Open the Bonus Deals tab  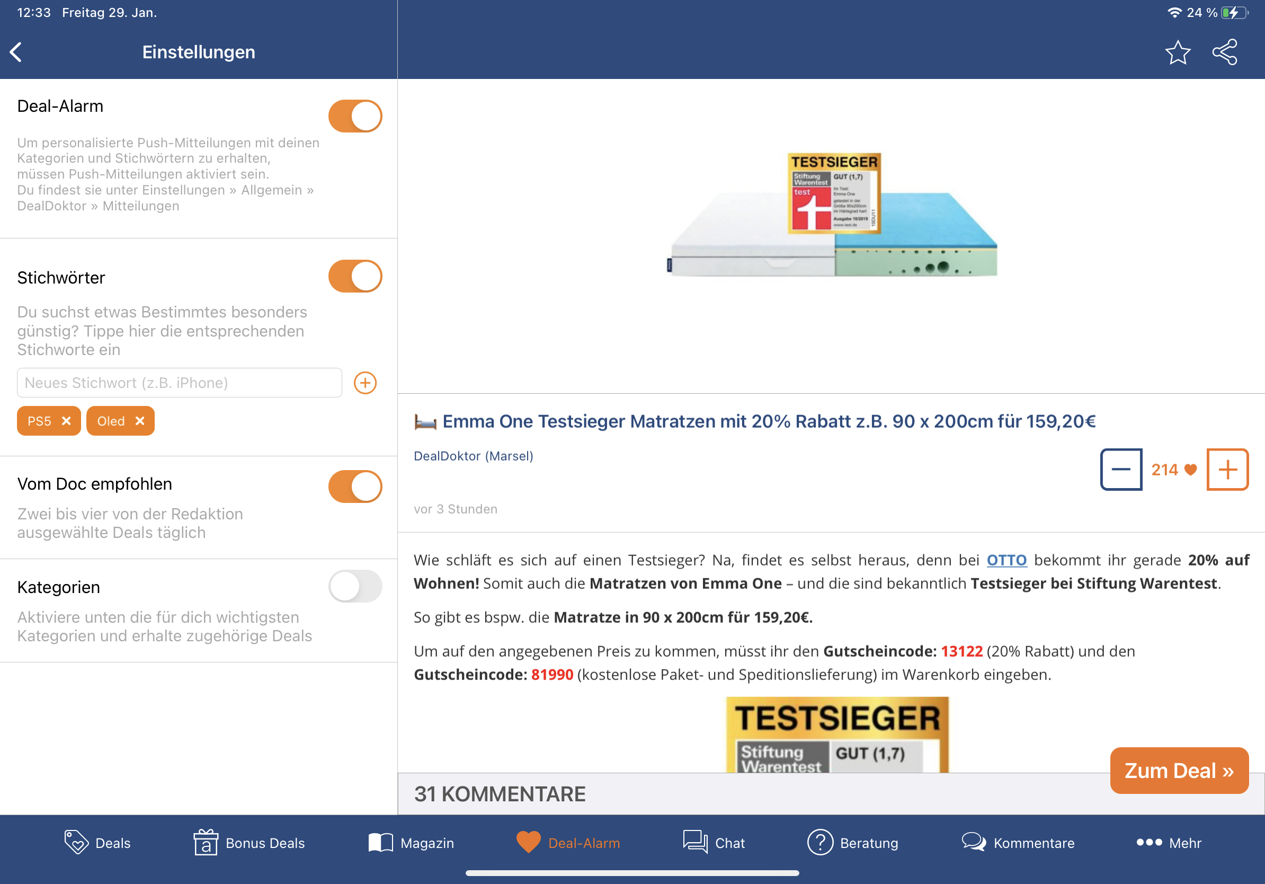click(248, 843)
